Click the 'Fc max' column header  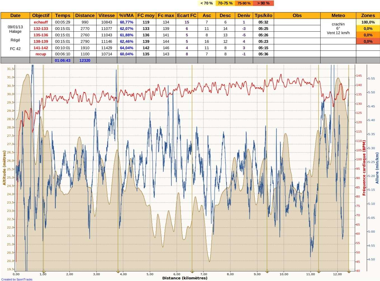coord(166,15)
